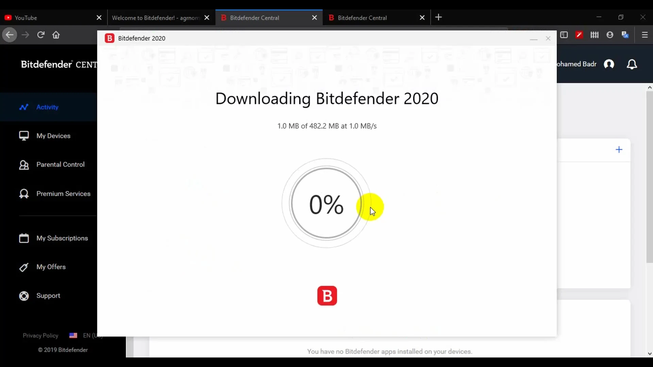Click the no Bitdefender apps installed message

pyautogui.click(x=390, y=352)
